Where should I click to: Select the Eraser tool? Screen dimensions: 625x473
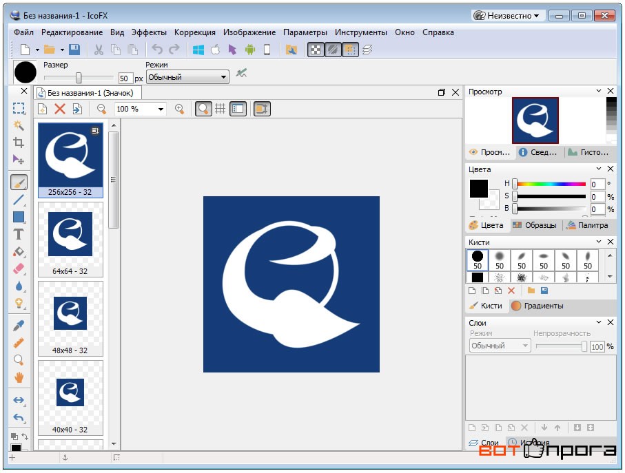[19, 269]
